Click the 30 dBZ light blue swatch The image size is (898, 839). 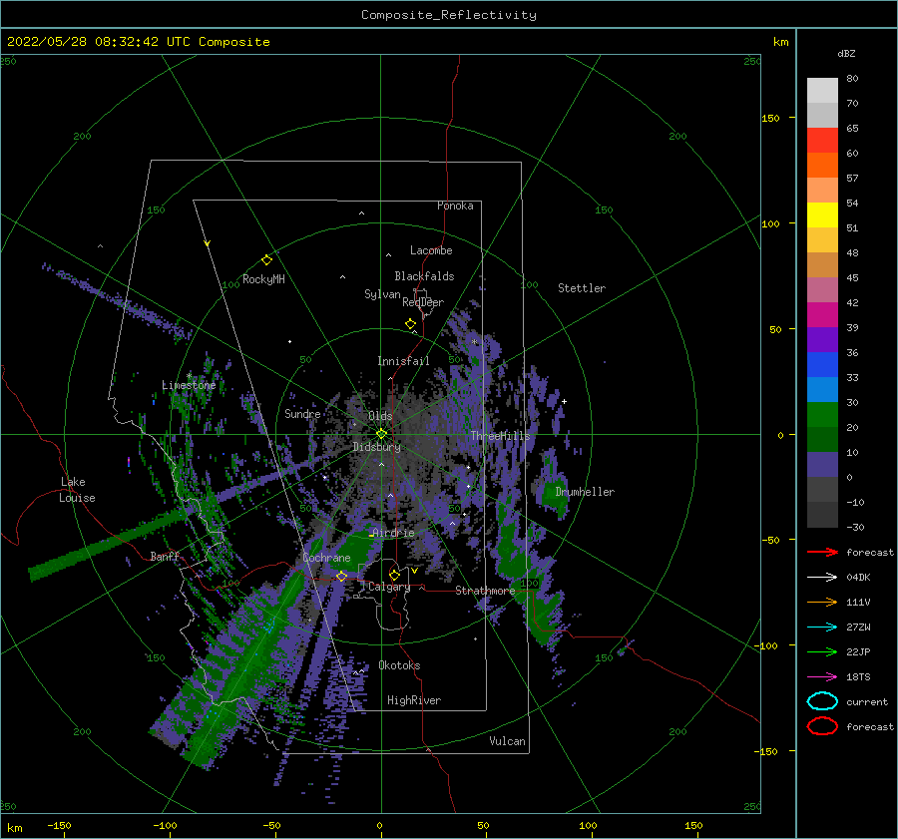(822, 389)
